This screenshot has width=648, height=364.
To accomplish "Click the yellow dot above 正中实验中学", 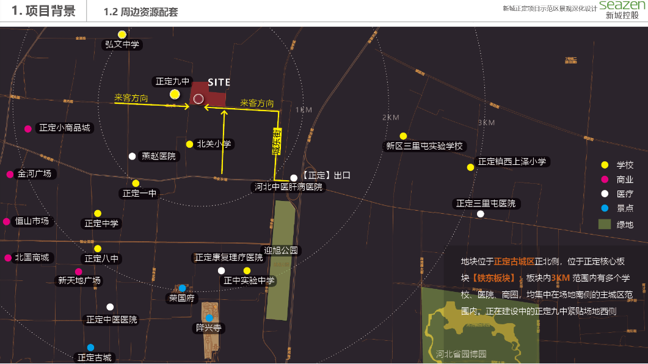I will coord(247,271).
